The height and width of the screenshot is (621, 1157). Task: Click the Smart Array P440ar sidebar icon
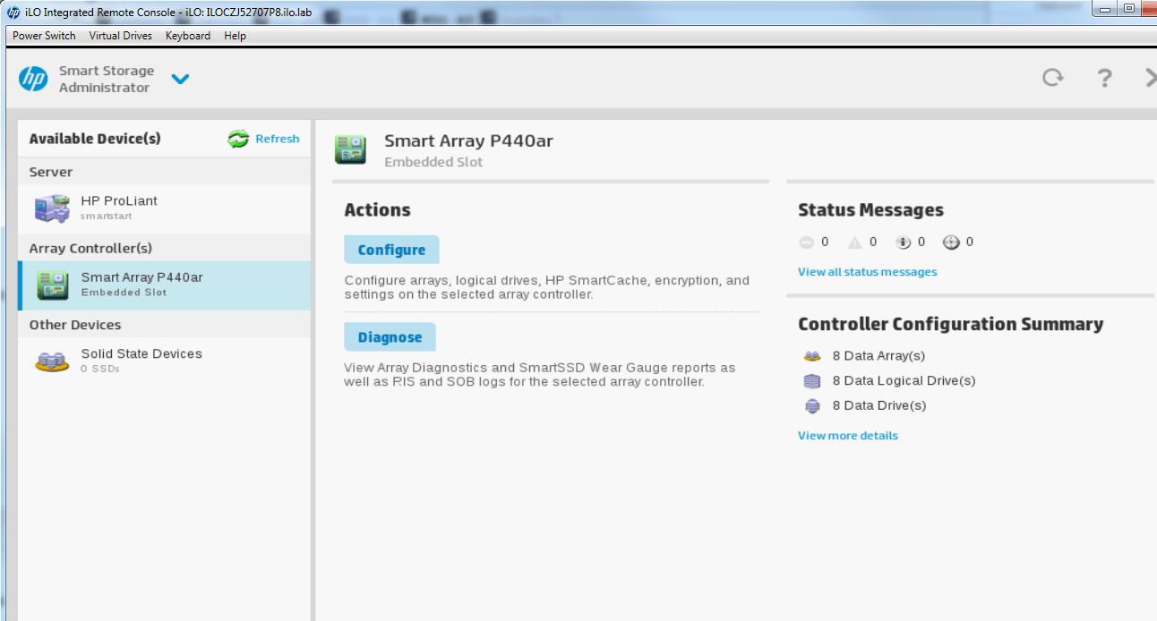point(52,285)
